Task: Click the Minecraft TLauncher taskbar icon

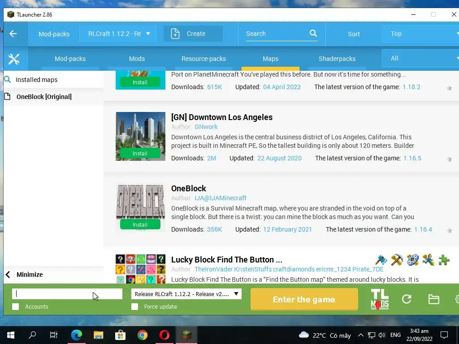Action: (x=186, y=335)
